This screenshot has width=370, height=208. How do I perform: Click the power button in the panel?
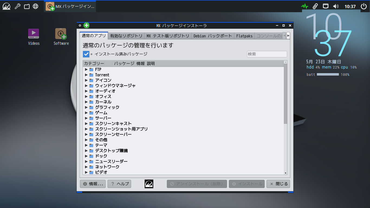click(363, 6)
